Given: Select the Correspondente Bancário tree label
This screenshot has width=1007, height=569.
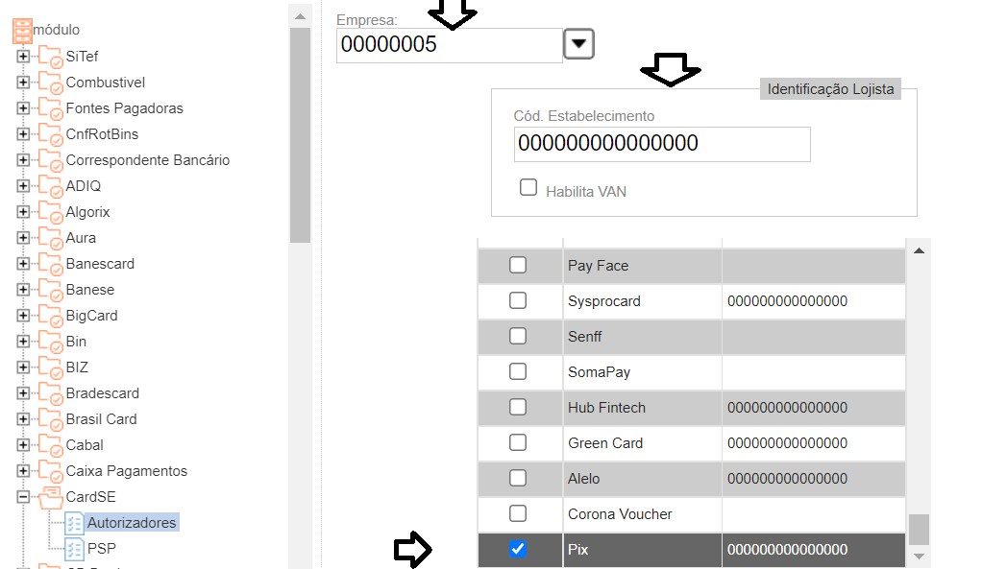Looking at the screenshot, I should (148, 159).
